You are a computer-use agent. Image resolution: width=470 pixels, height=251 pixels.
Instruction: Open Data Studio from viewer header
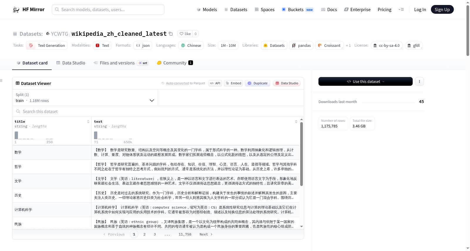tap(286, 83)
